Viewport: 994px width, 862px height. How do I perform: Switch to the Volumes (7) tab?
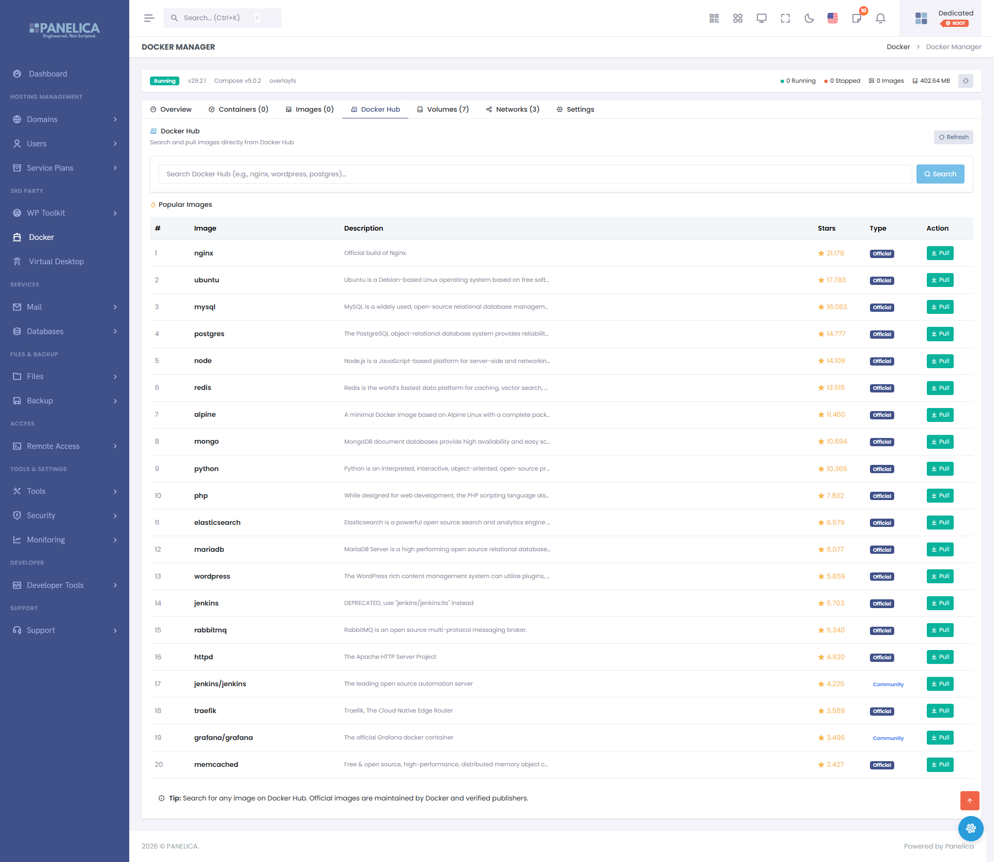click(x=443, y=109)
